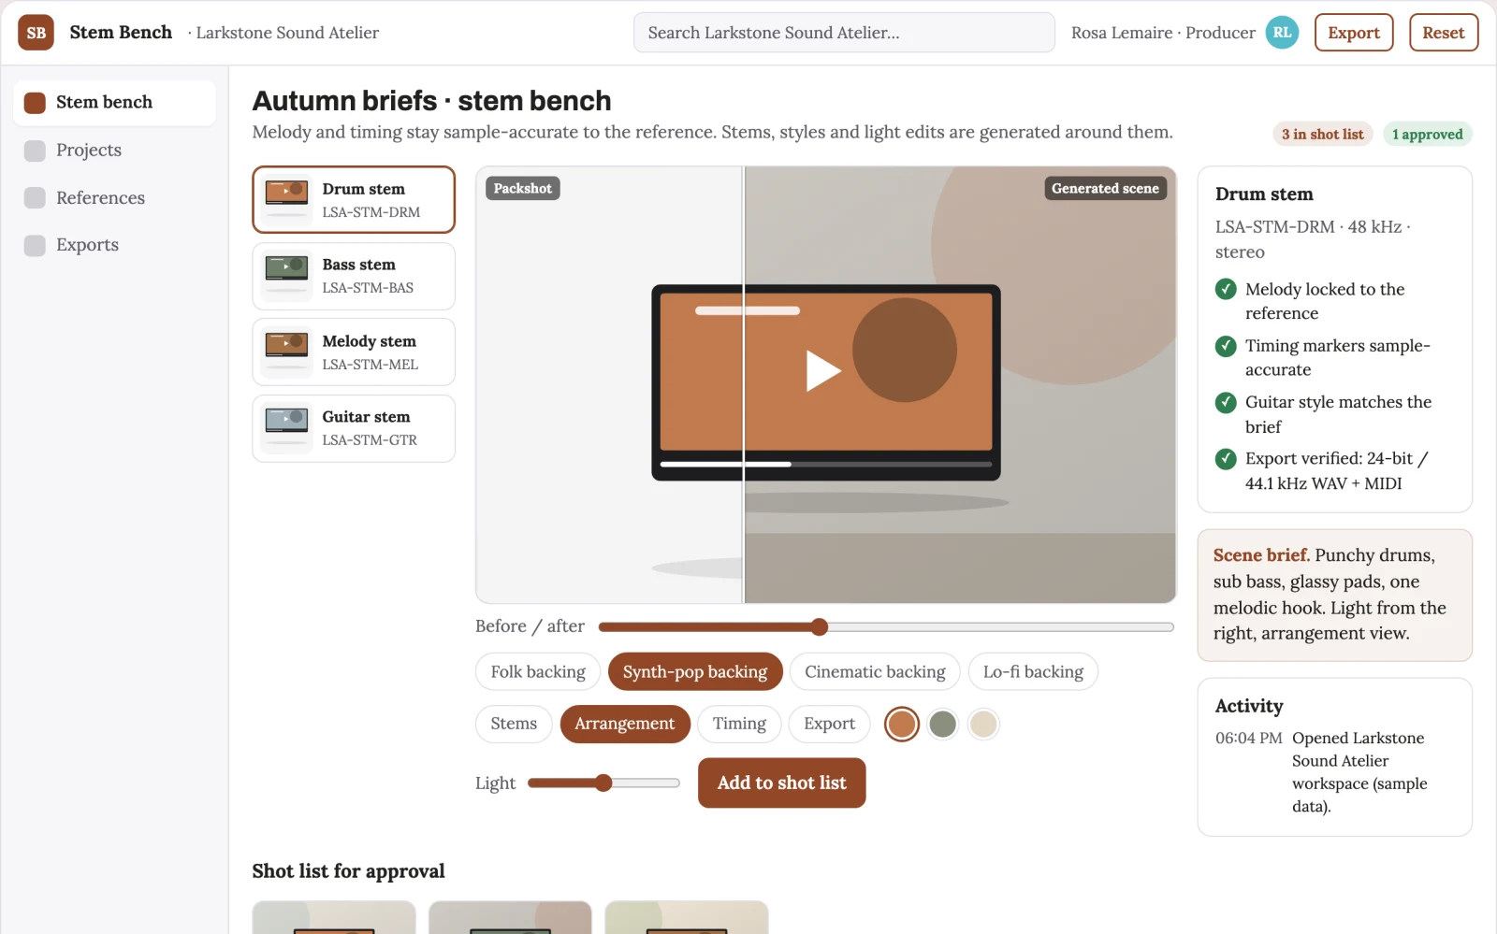Switch to the Arrangement view

click(625, 724)
